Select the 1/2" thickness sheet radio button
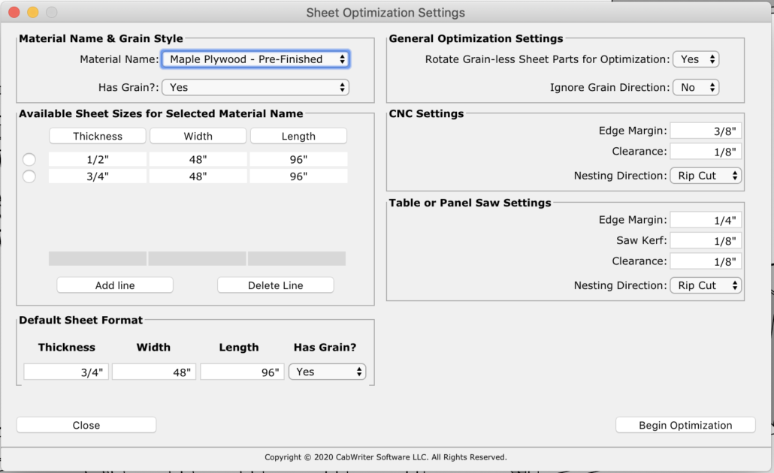The height and width of the screenshot is (473, 774). (x=29, y=159)
